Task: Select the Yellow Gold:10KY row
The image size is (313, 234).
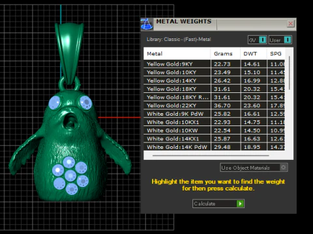Action: 214,72
